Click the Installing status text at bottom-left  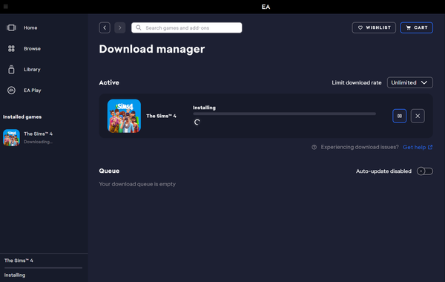(15, 275)
